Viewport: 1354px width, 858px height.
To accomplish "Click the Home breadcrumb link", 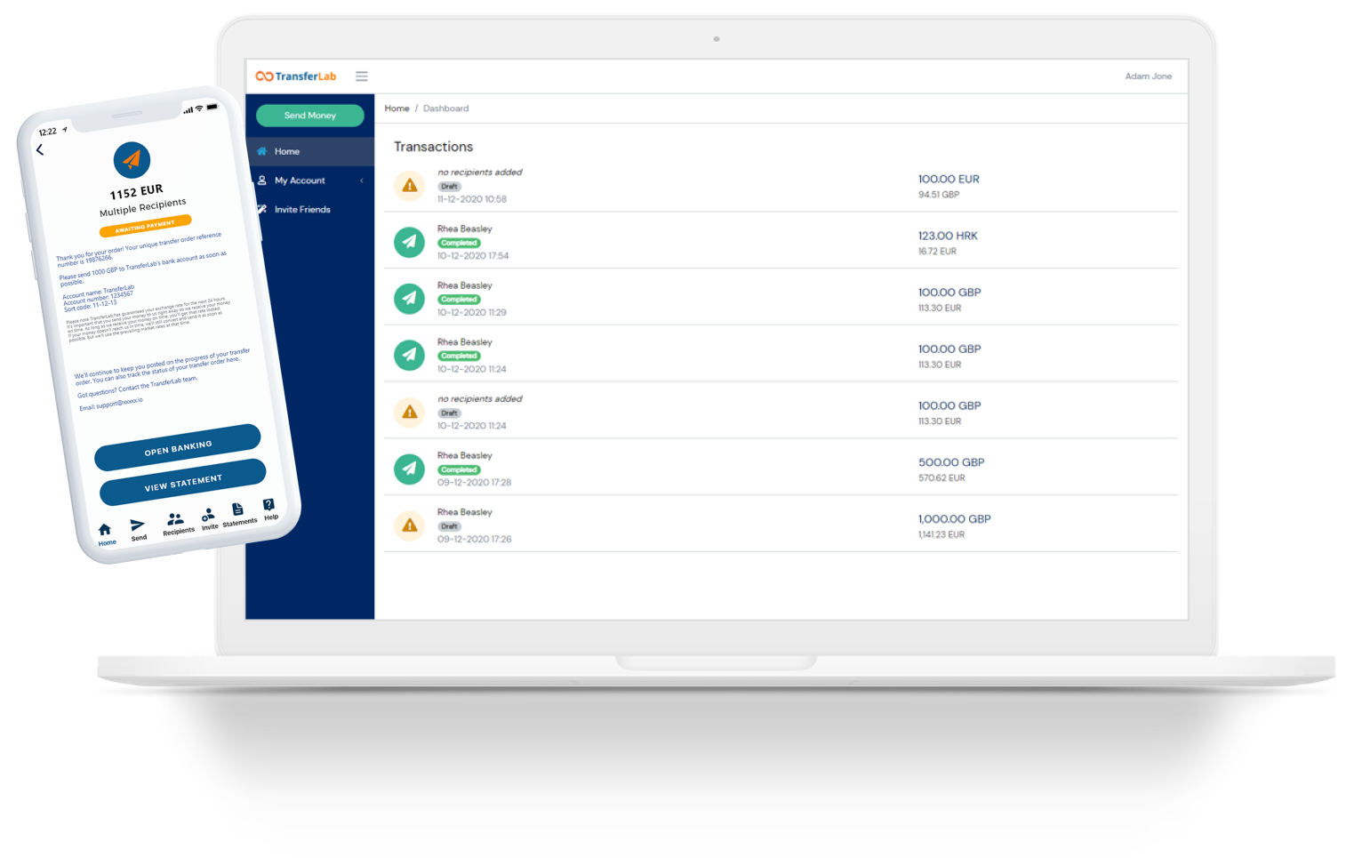I will coord(397,108).
